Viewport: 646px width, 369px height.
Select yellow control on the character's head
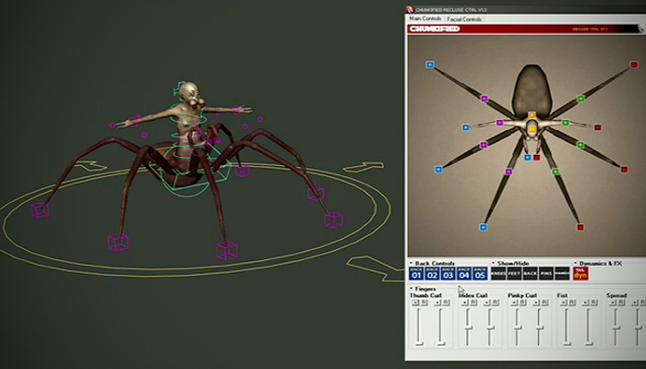click(532, 129)
